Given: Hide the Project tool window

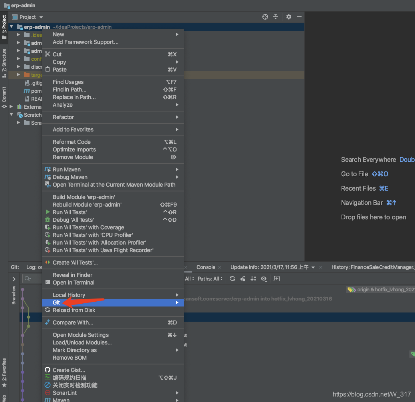Looking at the screenshot, I should [299, 17].
